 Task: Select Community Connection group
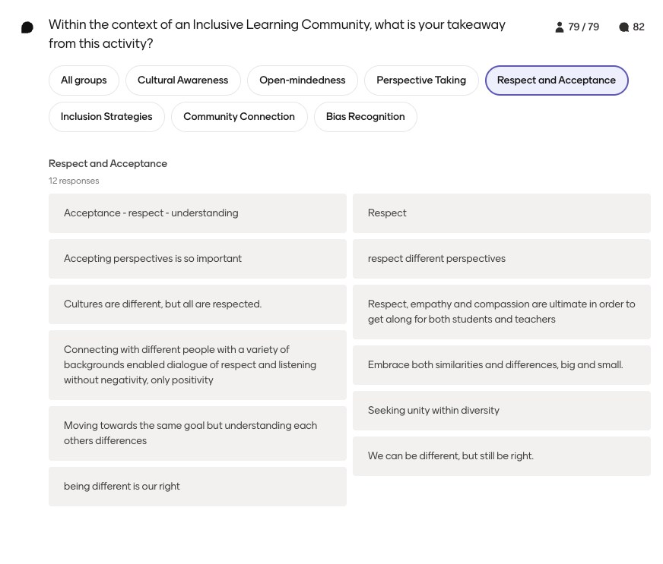(x=239, y=116)
